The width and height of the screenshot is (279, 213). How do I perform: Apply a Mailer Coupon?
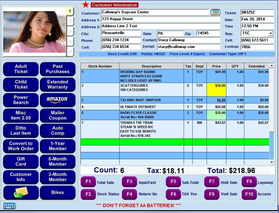pyautogui.click(x=58, y=116)
